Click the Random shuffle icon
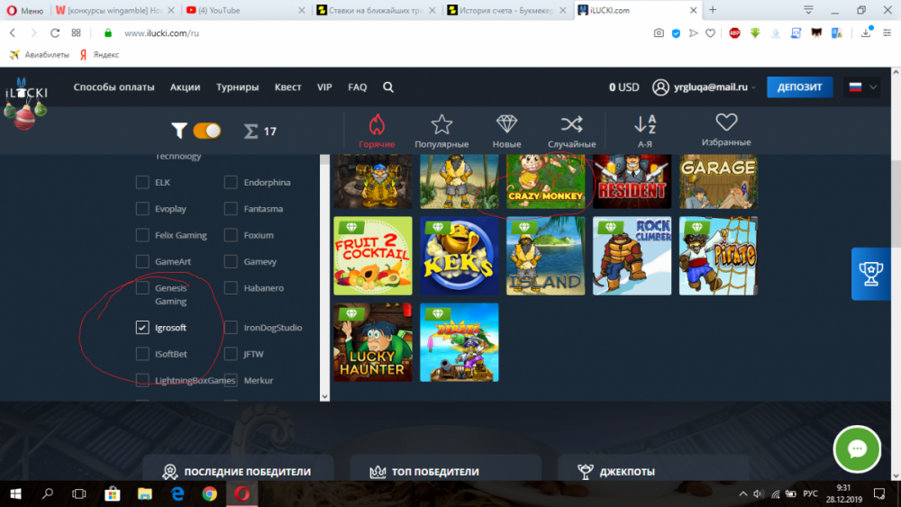Screen dimensions: 901x507 pos(571,124)
